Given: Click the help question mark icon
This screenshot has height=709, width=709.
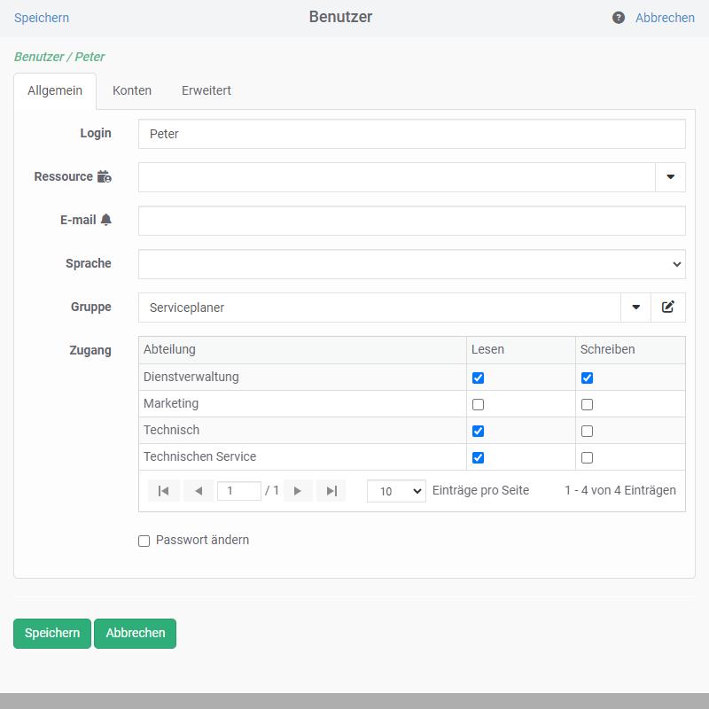Looking at the screenshot, I should pos(619,18).
